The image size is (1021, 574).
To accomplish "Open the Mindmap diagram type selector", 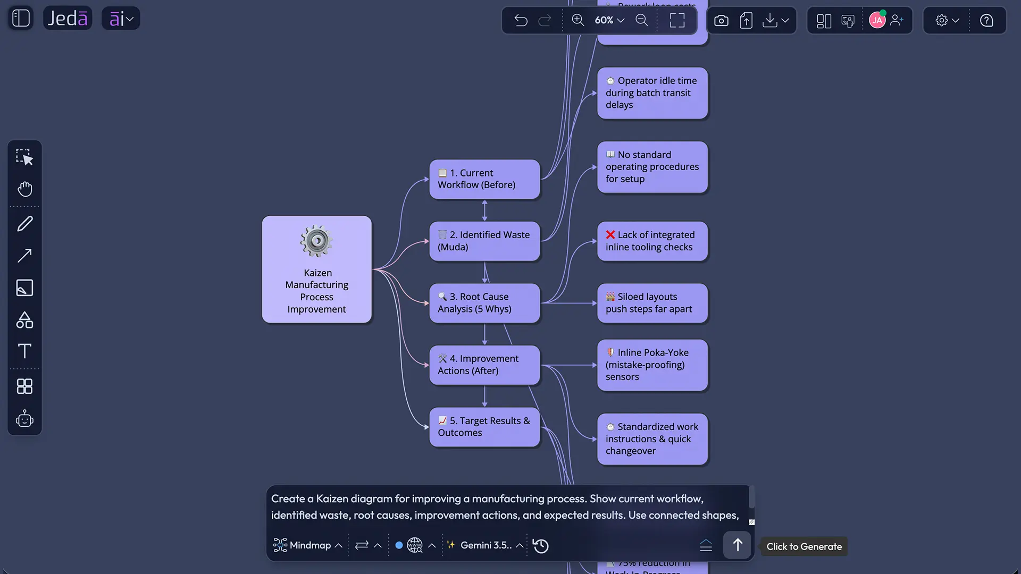I will pos(308,545).
